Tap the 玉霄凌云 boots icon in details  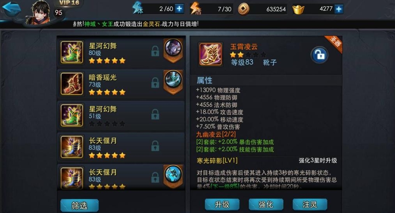point(211,54)
